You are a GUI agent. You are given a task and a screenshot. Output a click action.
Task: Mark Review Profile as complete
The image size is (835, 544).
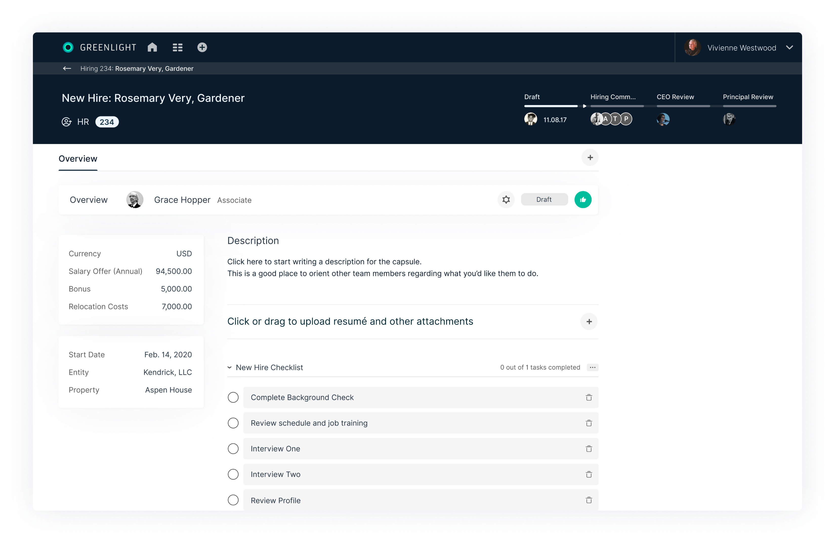pyautogui.click(x=233, y=500)
